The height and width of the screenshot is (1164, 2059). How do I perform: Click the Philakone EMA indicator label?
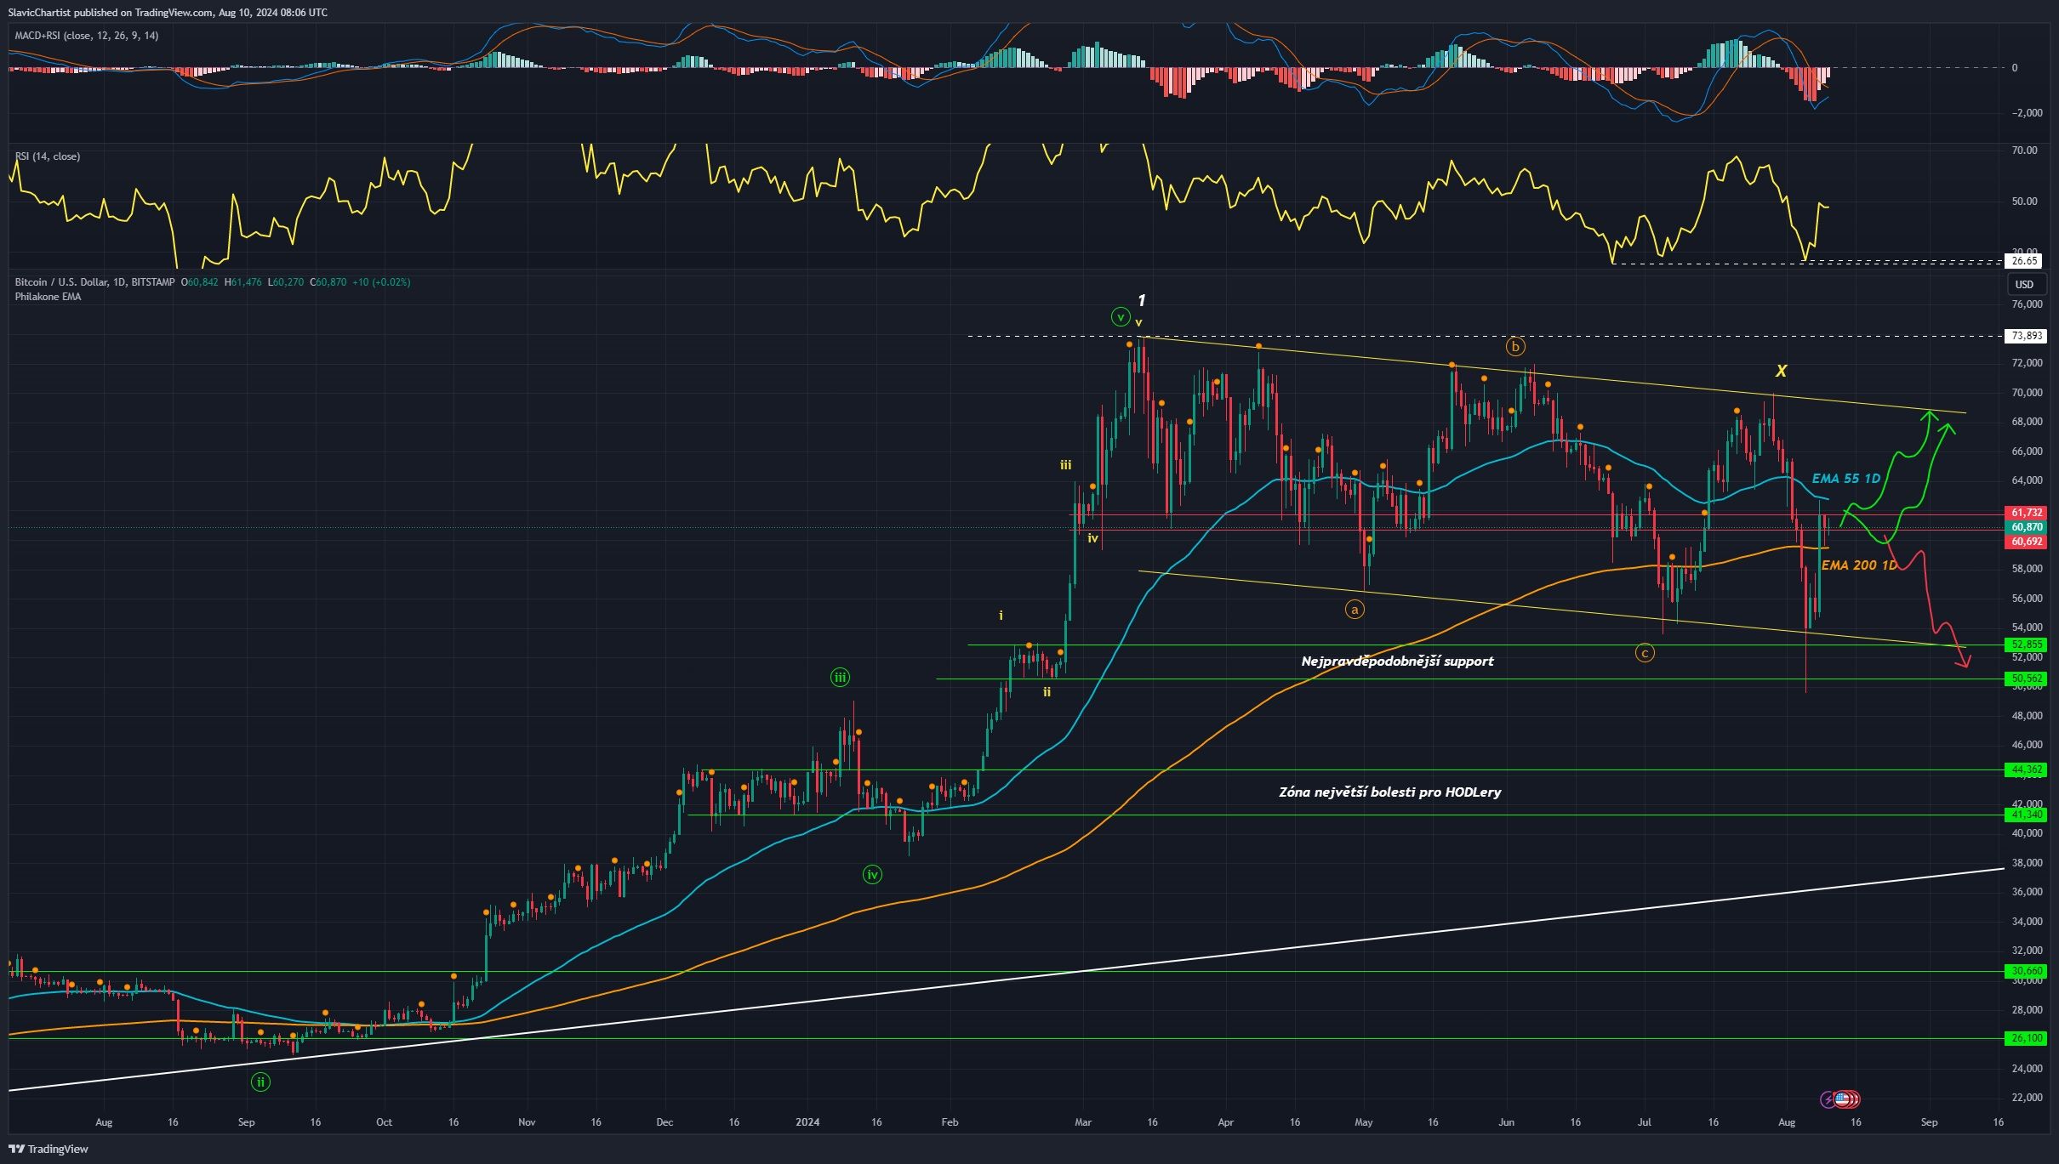click(x=47, y=296)
